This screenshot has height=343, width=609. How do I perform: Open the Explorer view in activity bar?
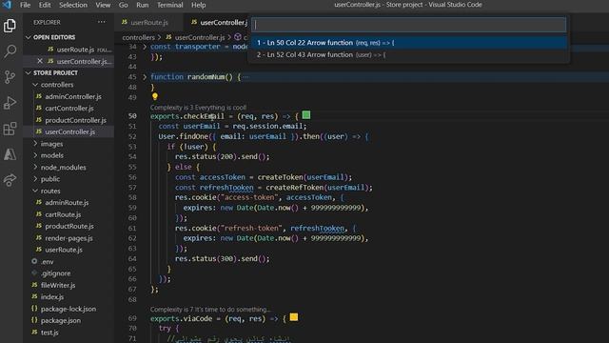click(10, 26)
